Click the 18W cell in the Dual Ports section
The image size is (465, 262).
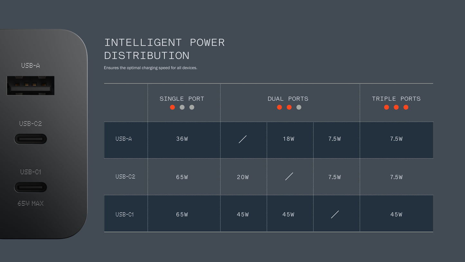[x=289, y=139]
